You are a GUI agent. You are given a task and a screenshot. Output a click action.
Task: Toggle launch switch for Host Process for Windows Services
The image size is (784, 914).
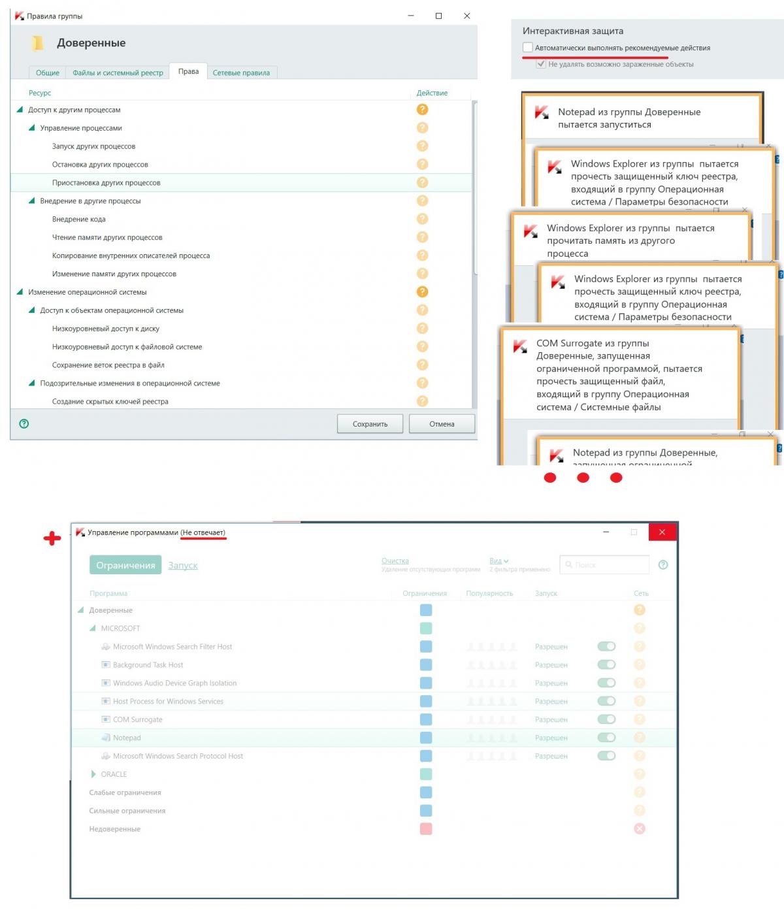[x=607, y=702]
